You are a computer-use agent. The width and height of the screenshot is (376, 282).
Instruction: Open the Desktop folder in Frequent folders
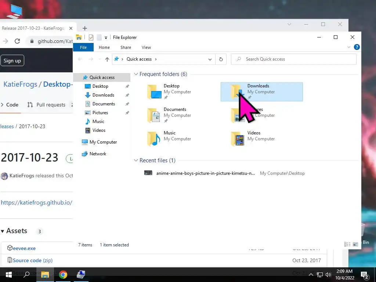[169, 91]
